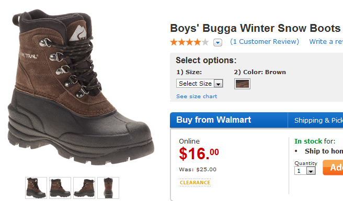Choose the Brown color swatch

pos(242,84)
